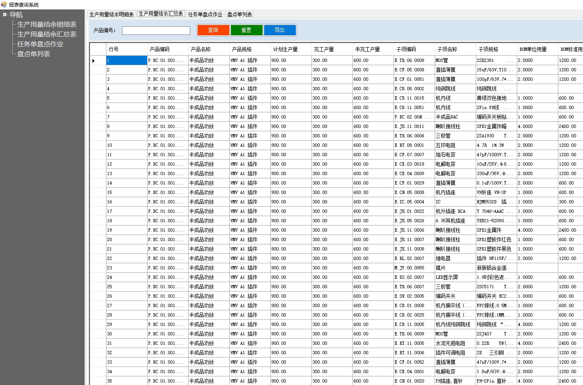Select the 6.35耳机插座 cell

click(x=455, y=221)
